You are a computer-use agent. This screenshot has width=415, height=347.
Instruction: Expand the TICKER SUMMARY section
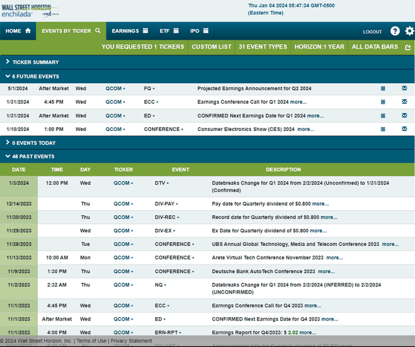(x=207, y=62)
